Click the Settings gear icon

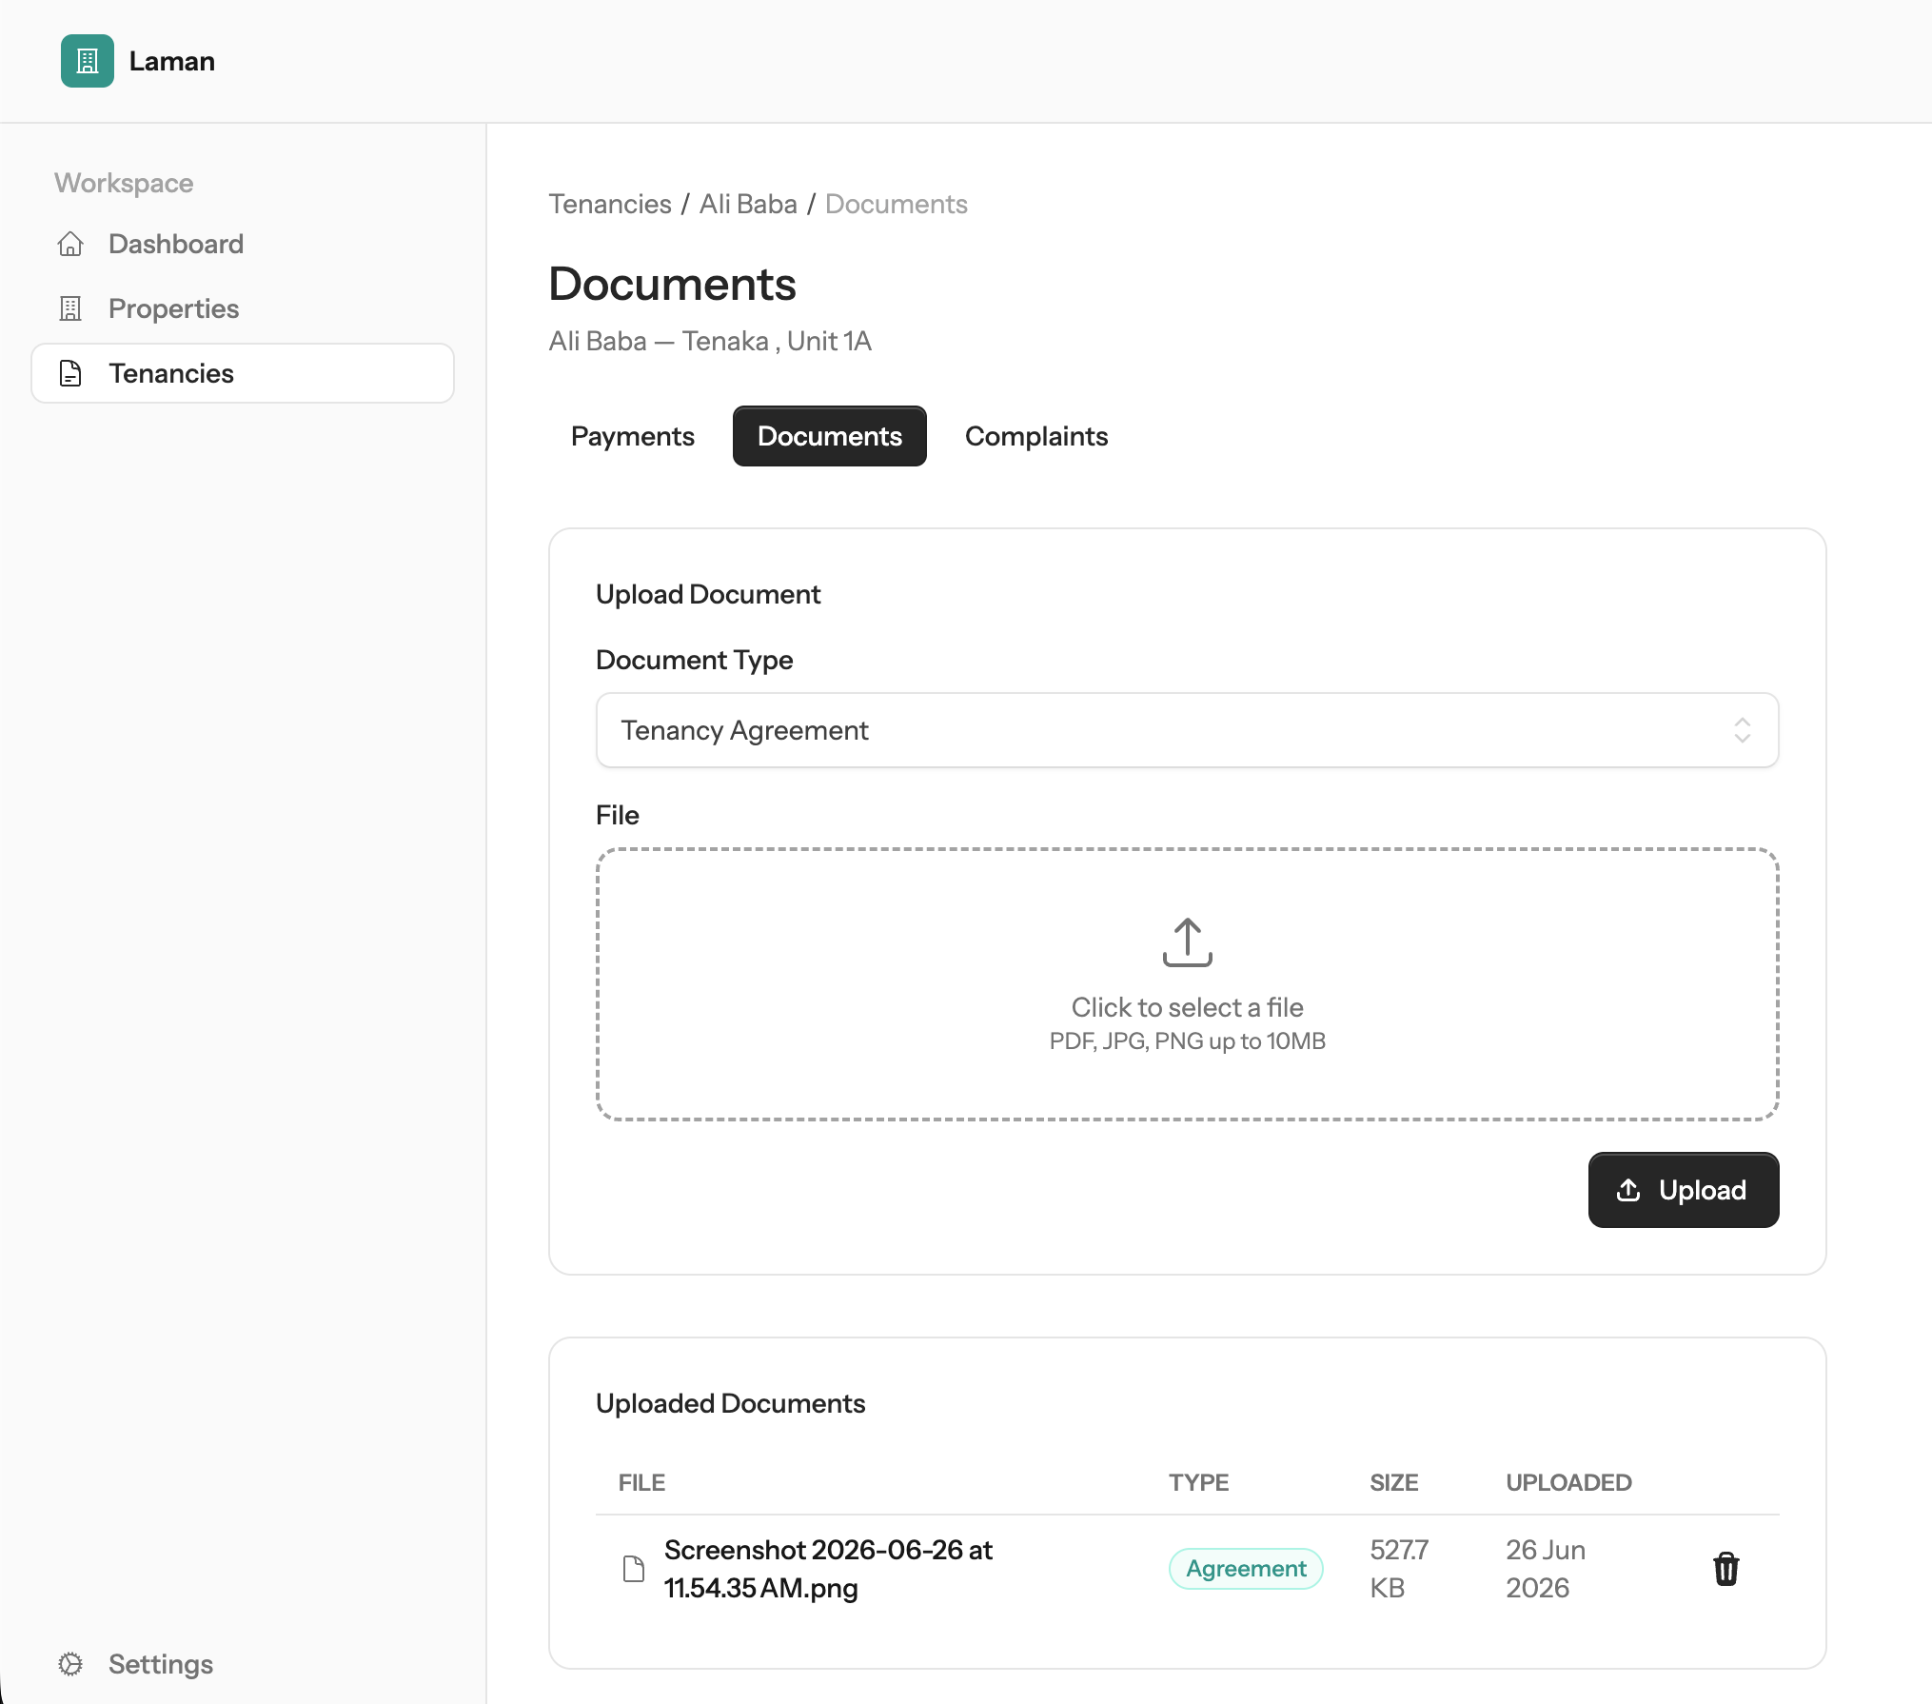[70, 1664]
